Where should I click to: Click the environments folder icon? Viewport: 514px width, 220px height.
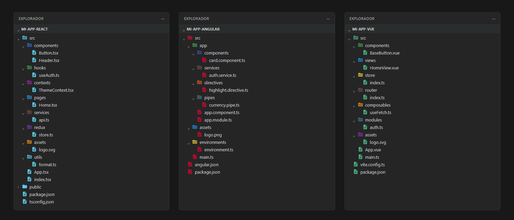click(195, 142)
